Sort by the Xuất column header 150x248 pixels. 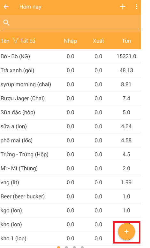tap(98, 41)
